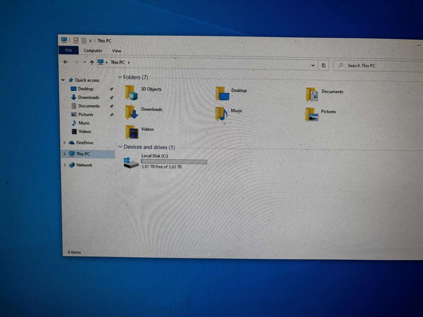The width and height of the screenshot is (423, 317).
Task: Collapse the Devices and drives section
Action: (x=121, y=147)
